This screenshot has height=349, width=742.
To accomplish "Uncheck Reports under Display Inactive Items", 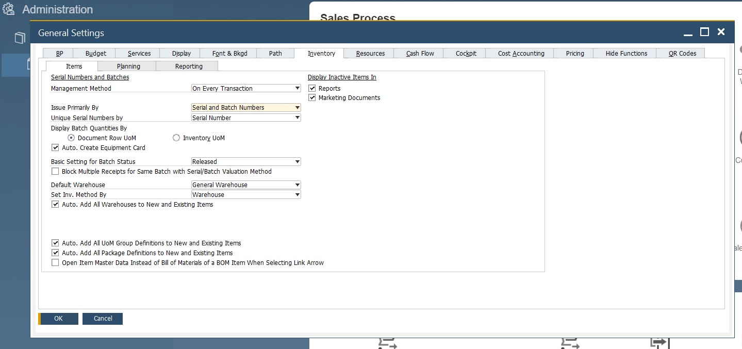I will (312, 89).
